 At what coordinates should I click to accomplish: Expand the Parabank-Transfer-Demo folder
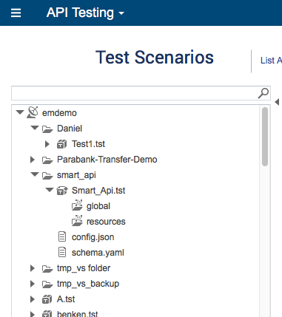click(x=33, y=160)
